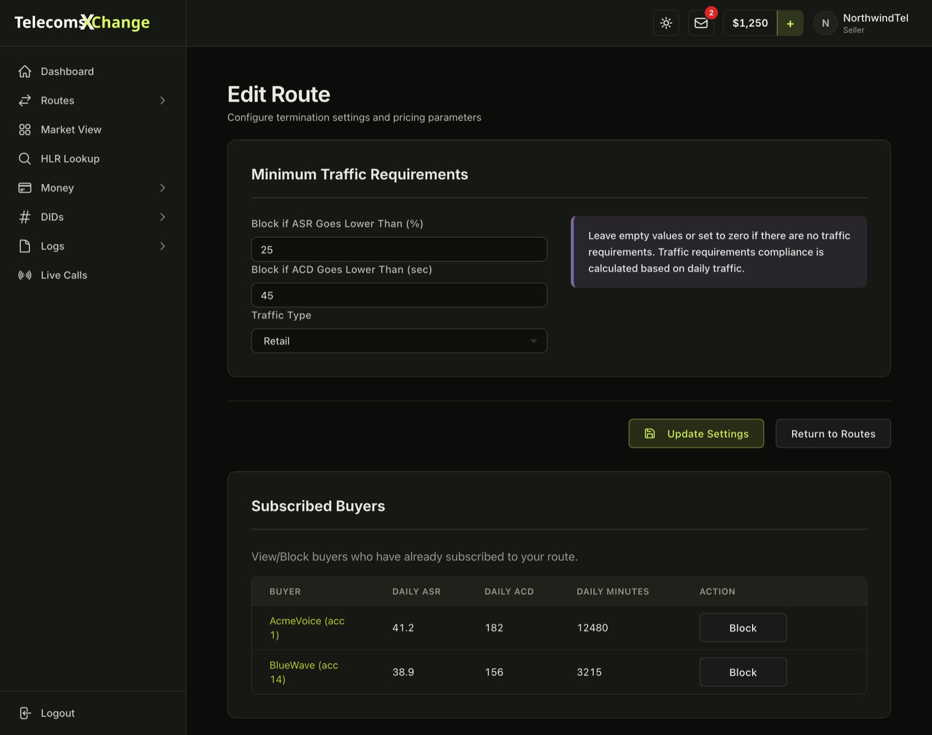
Task: Open the AcmeVoice (acc 1) buyer link
Action: coord(307,628)
